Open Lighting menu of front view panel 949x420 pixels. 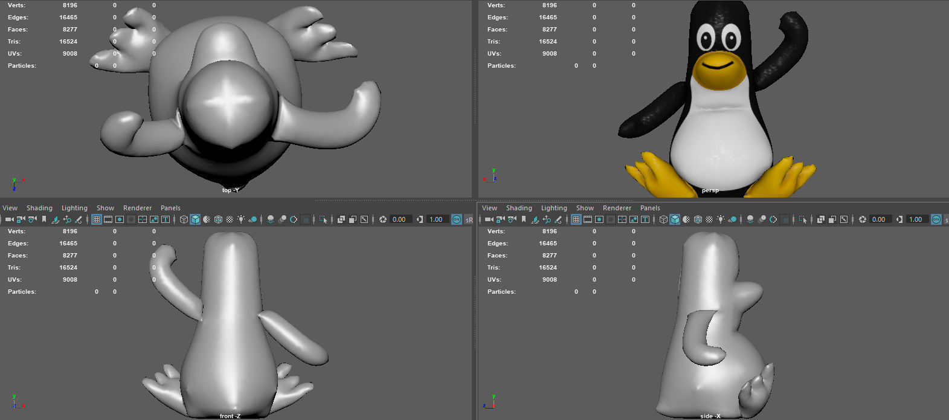(74, 208)
